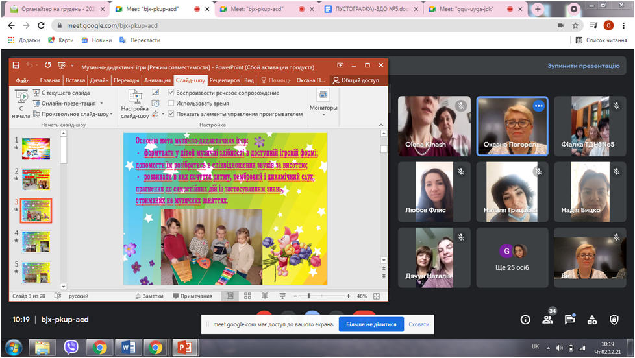
Task: Open Настройка слайд-шоу settings
Action: (135, 104)
